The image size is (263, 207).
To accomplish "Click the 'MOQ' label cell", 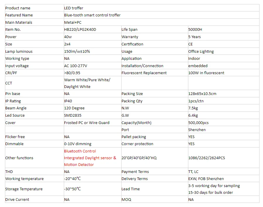I will (126, 200).
